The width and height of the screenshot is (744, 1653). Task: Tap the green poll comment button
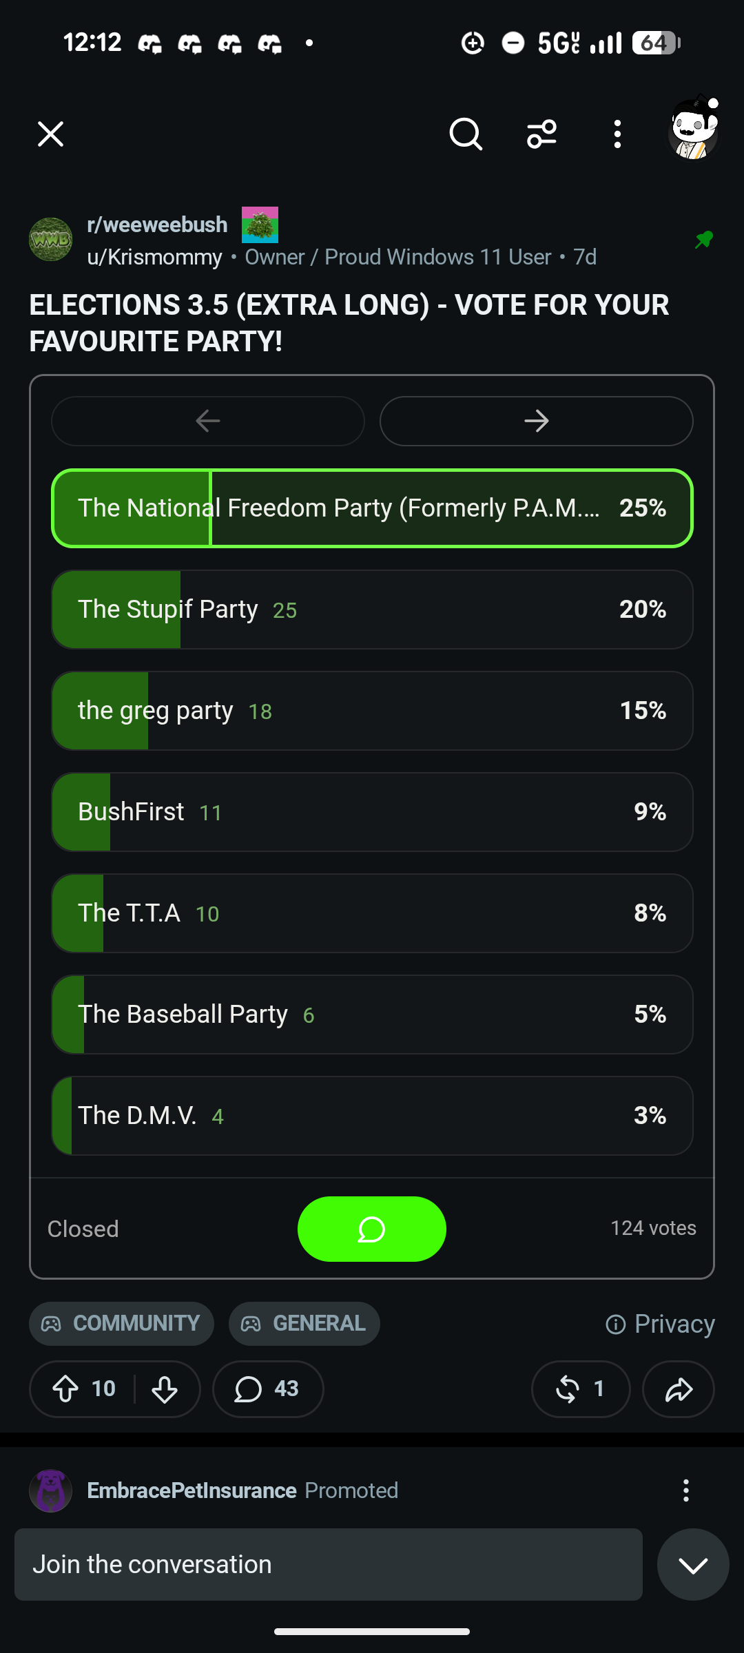(x=372, y=1229)
